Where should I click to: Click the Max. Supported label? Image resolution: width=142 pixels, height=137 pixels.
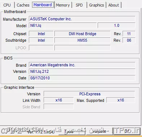point(90,100)
